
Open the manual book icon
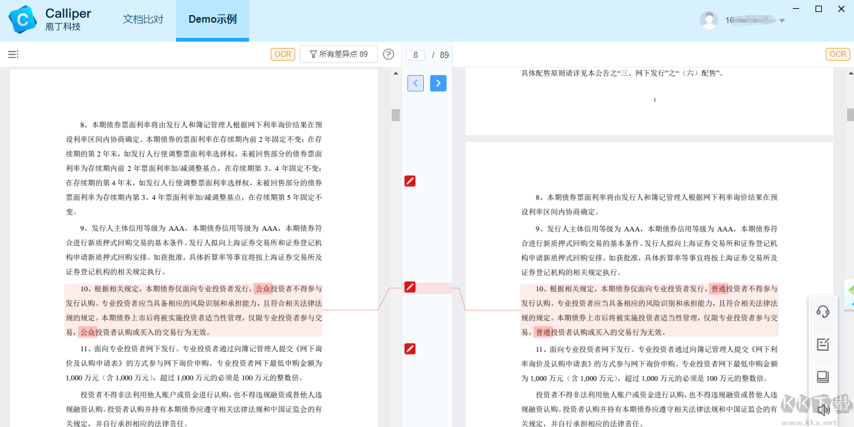(x=822, y=377)
